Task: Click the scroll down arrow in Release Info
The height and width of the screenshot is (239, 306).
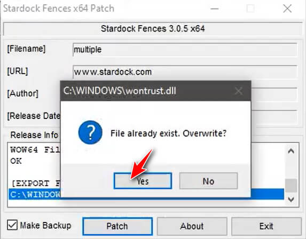Action: click(291, 199)
